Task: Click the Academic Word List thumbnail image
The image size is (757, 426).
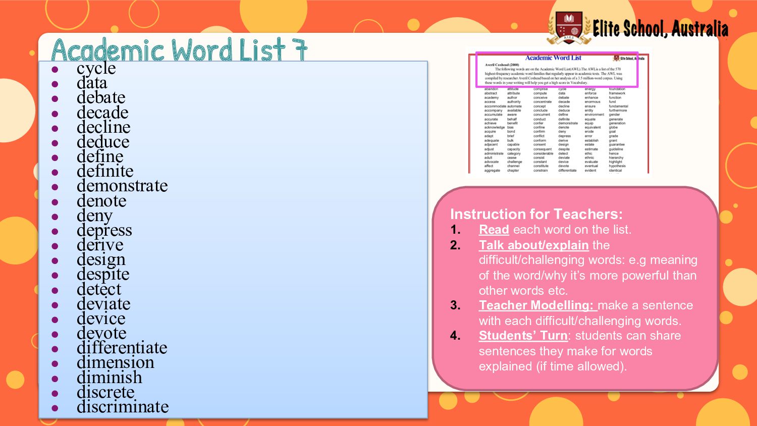Action: (x=559, y=112)
